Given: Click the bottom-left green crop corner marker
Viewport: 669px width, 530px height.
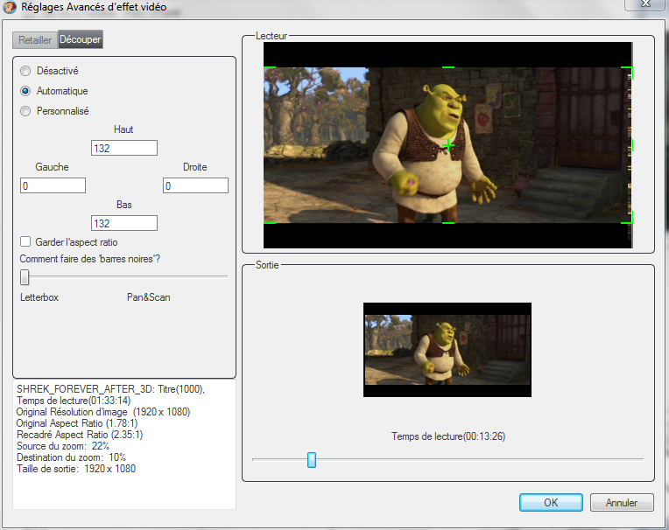Looking at the screenshot, I should tap(269, 222).
